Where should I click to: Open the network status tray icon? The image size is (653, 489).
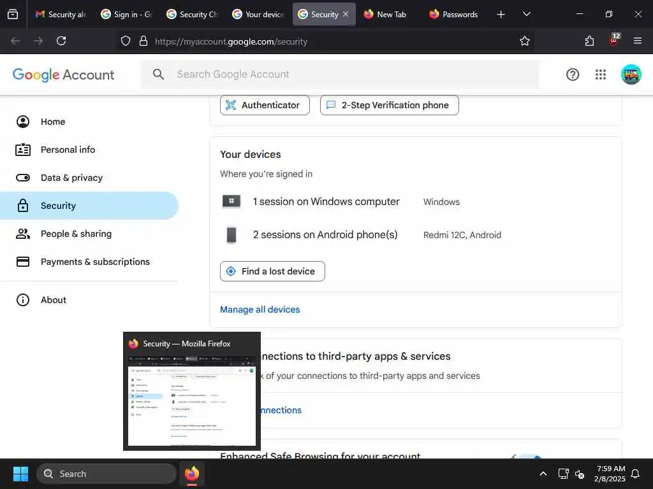pos(563,474)
